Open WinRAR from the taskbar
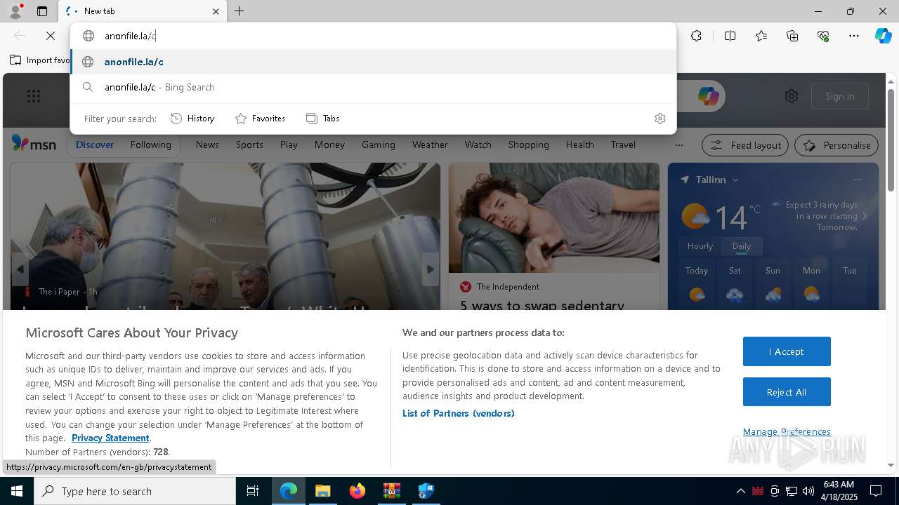The image size is (899, 505). coord(391,491)
